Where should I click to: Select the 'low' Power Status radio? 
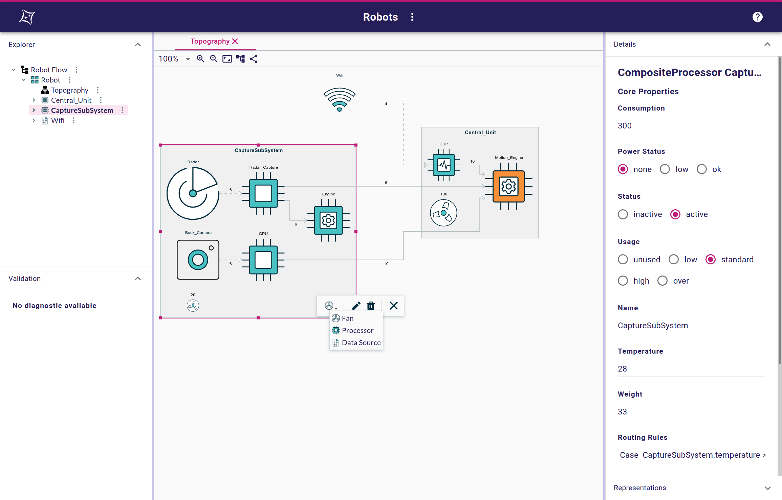[x=665, y=169]
